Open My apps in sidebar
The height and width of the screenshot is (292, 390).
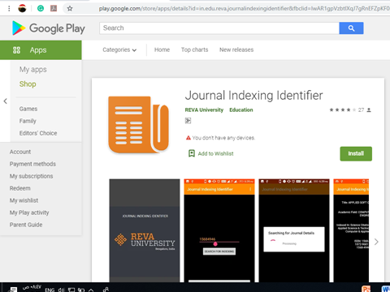tap(33, 70)
